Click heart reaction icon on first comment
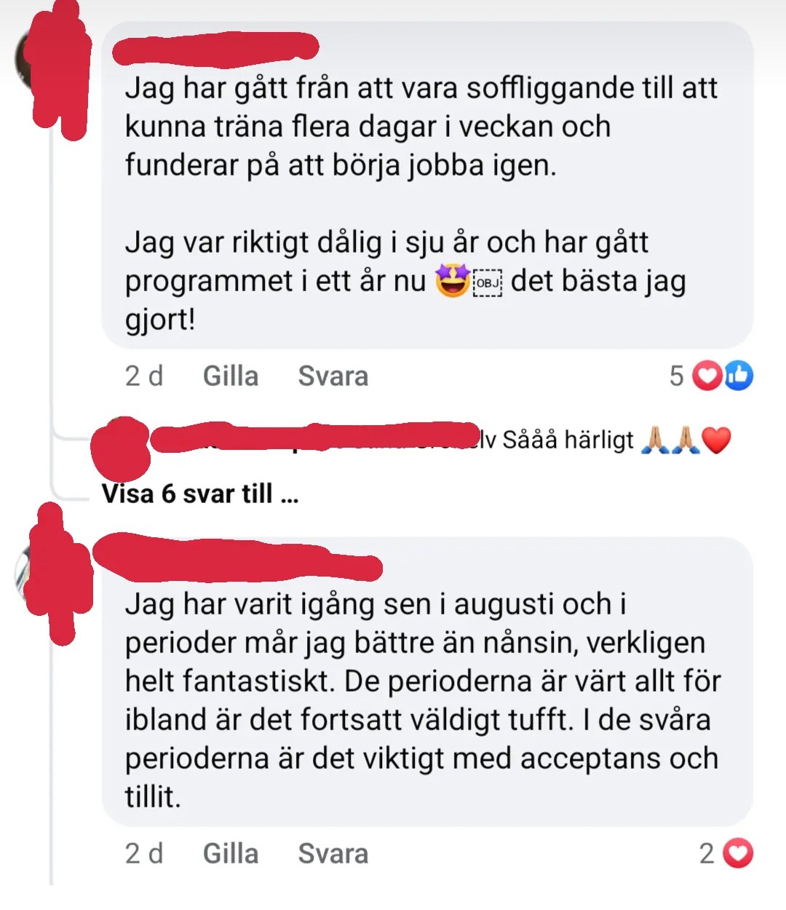 pyautogui.click(x=707, y=376)
